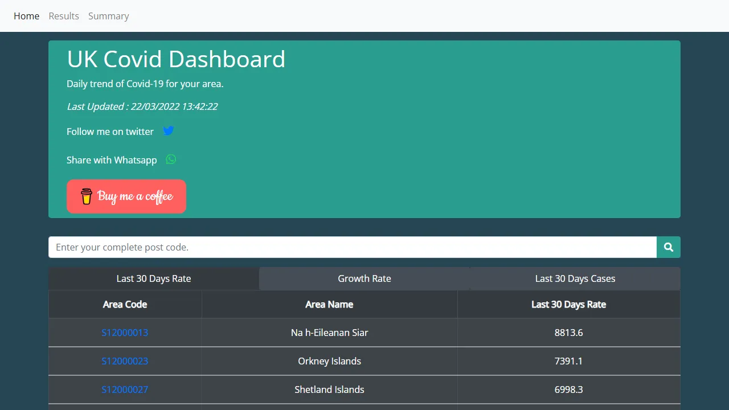The width and height of the screenshot is (729, 410).
Task: Click the Area Name column header
Action: (329, 304)
